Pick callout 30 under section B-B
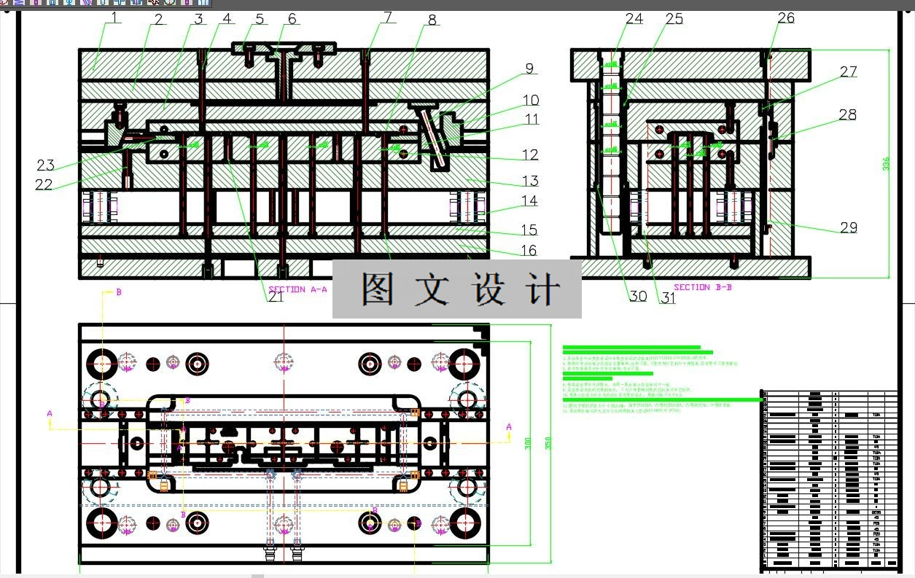This screenshot has width=915, height=578. point(638,296)
